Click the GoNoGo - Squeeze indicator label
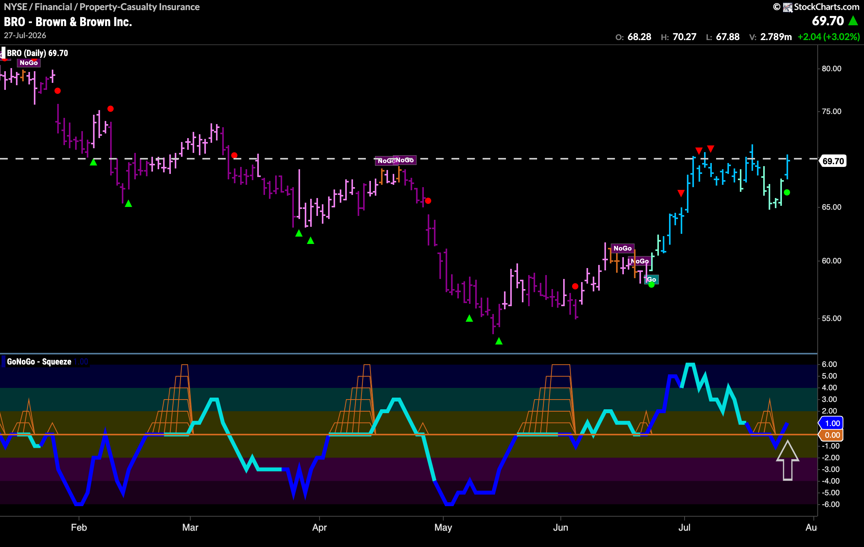 (x=39, y=362)
